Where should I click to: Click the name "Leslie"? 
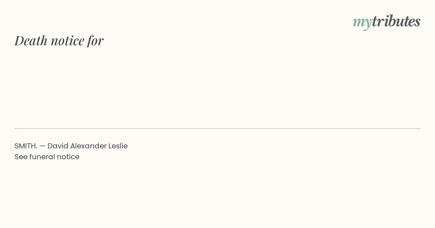(118, 146)
